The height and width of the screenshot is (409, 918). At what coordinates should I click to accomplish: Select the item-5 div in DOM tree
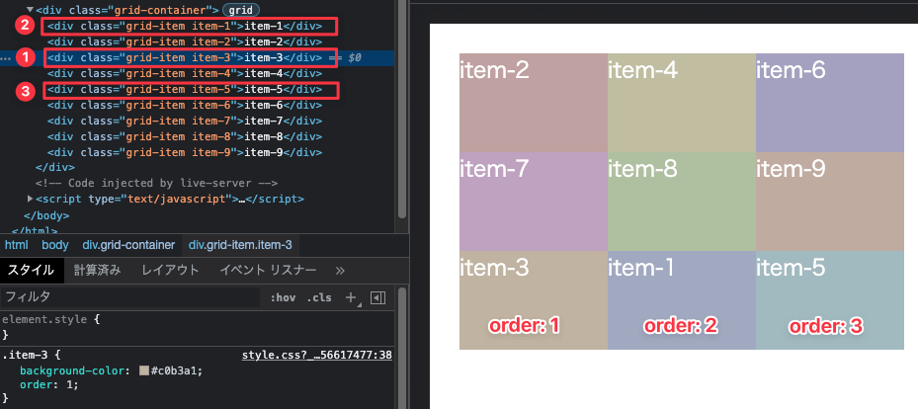tap(185, 90)
